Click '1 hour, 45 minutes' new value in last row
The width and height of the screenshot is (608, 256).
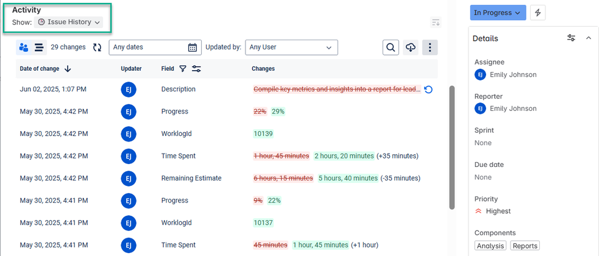(x=320, y=245)
